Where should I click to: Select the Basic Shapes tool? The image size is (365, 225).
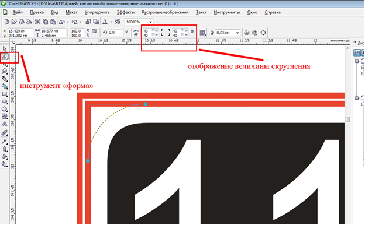click(5, 117)
